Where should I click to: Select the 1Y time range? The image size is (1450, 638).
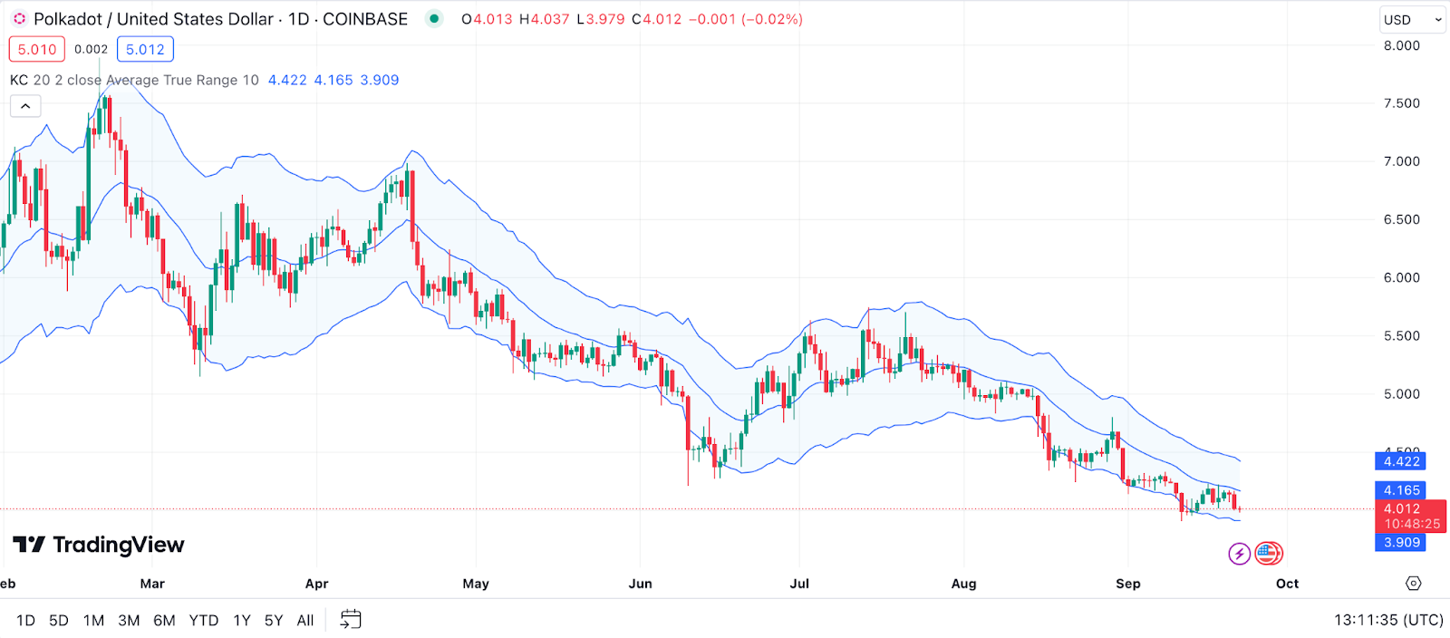click(x=242, y=621)
